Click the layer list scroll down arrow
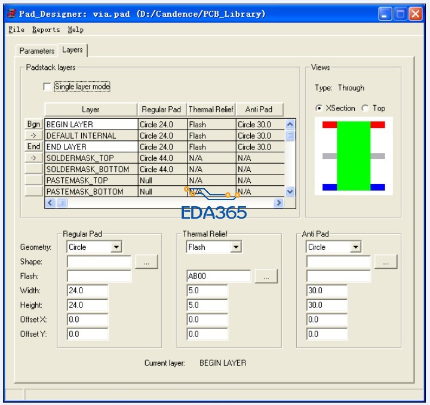430x405 pixels. click(290, 191)
